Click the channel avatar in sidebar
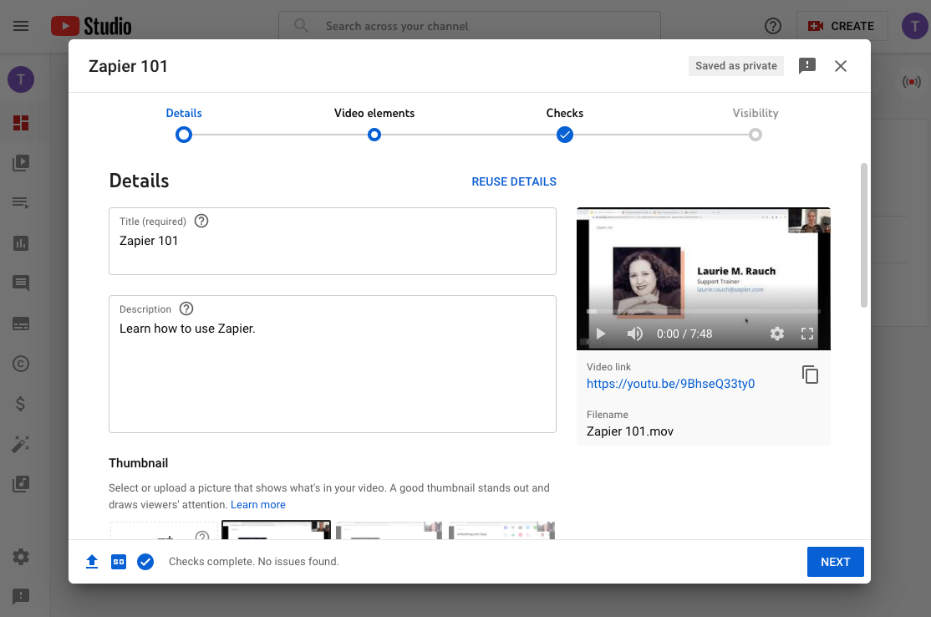Screen dimensions: 931x617 pos(21,79)
